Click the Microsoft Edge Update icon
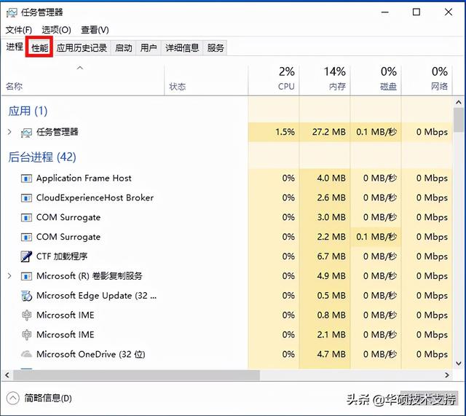 26,296
